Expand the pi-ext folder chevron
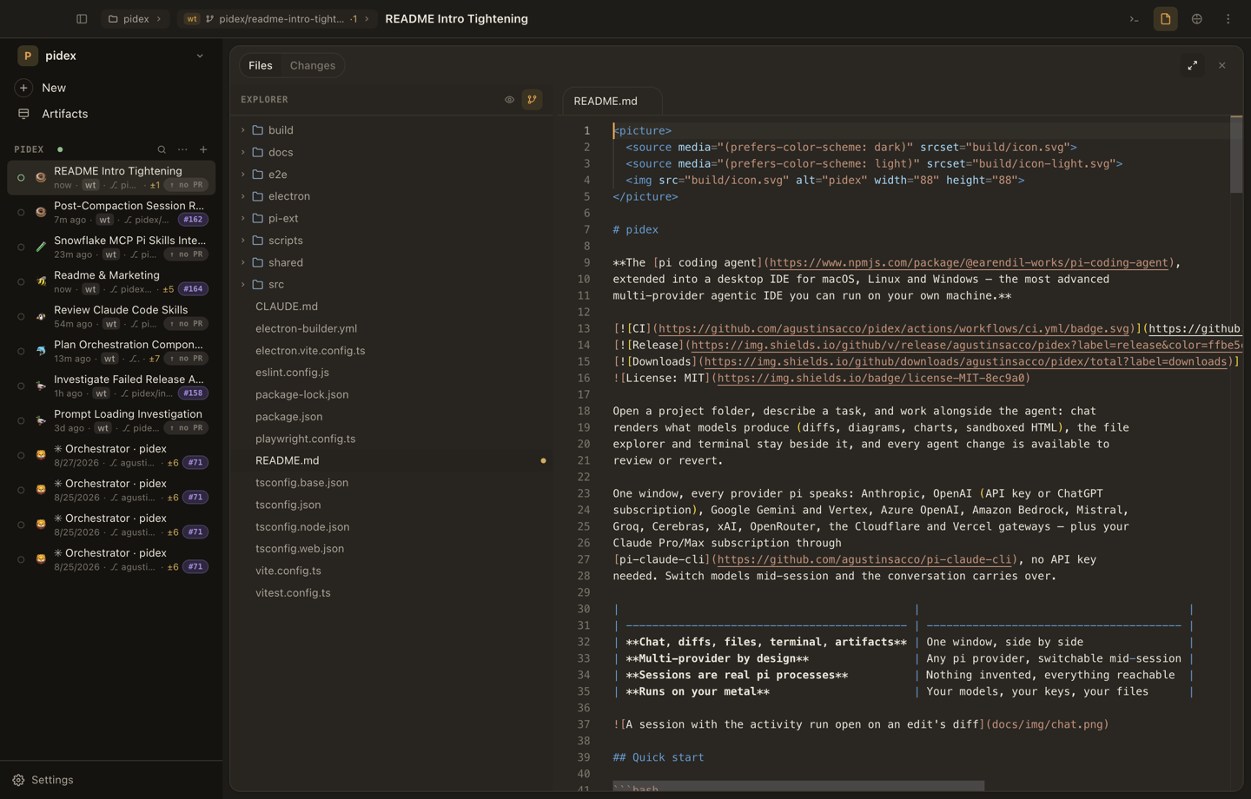 [243, 218]
